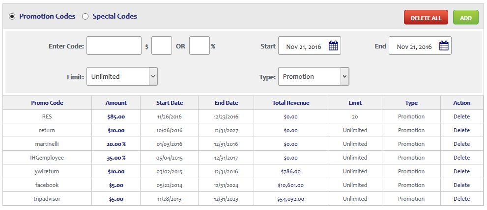Click the red Delete All button
487x210 pixels.
[426, 17]
